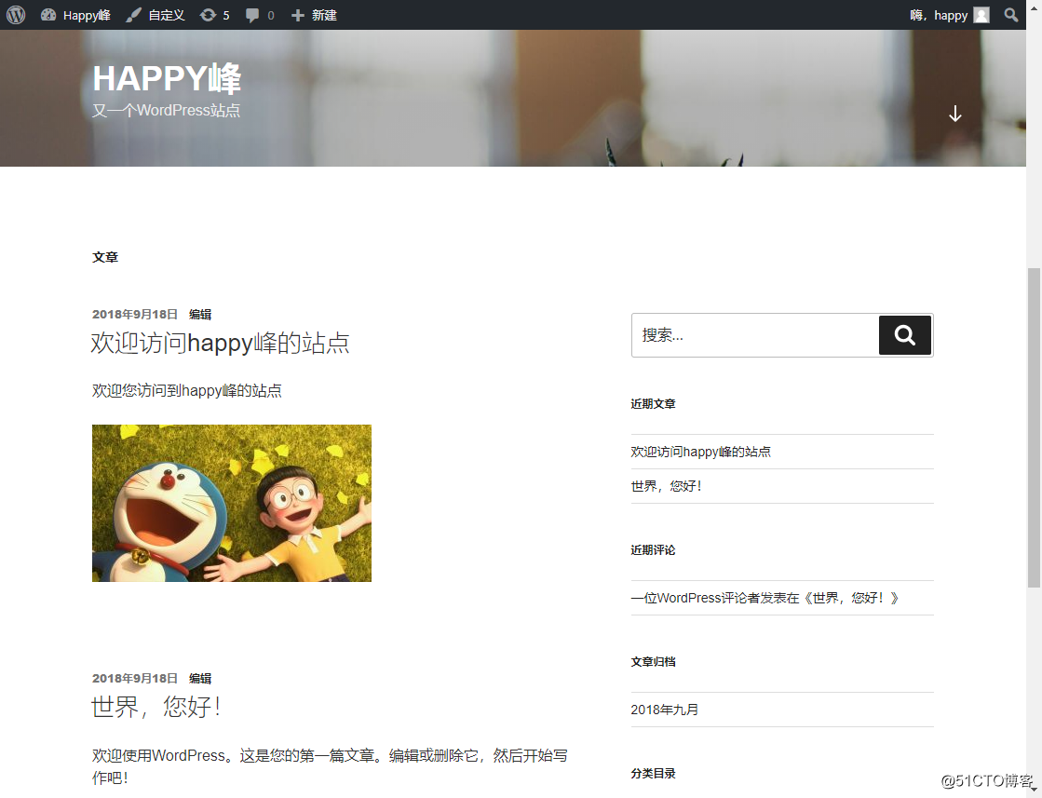Click the Doraemon image in the post
The width and height of the screenshot is (1042, 798).
tap(232, 503)
